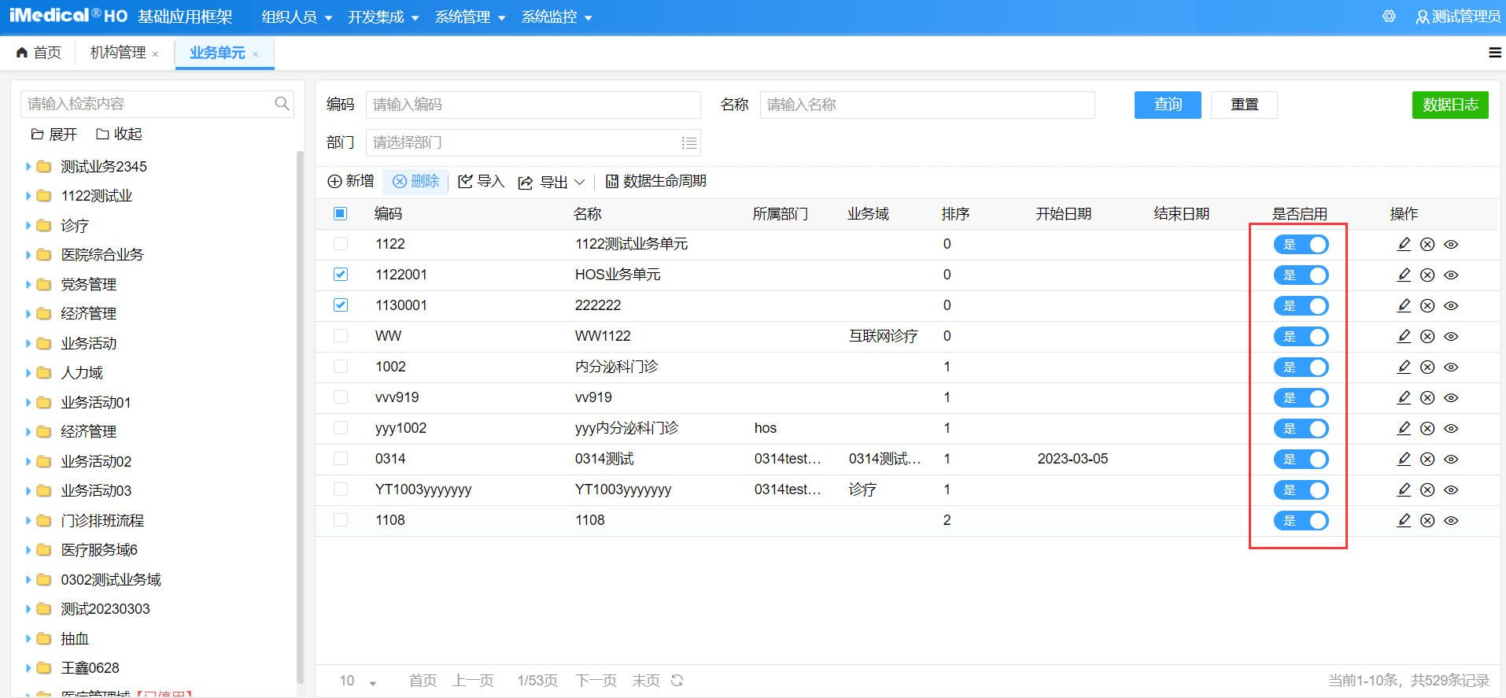Select the 王鑫0628 tree item
The width and height of the screenshot is (1506, 698).
[x=90, y=668]
